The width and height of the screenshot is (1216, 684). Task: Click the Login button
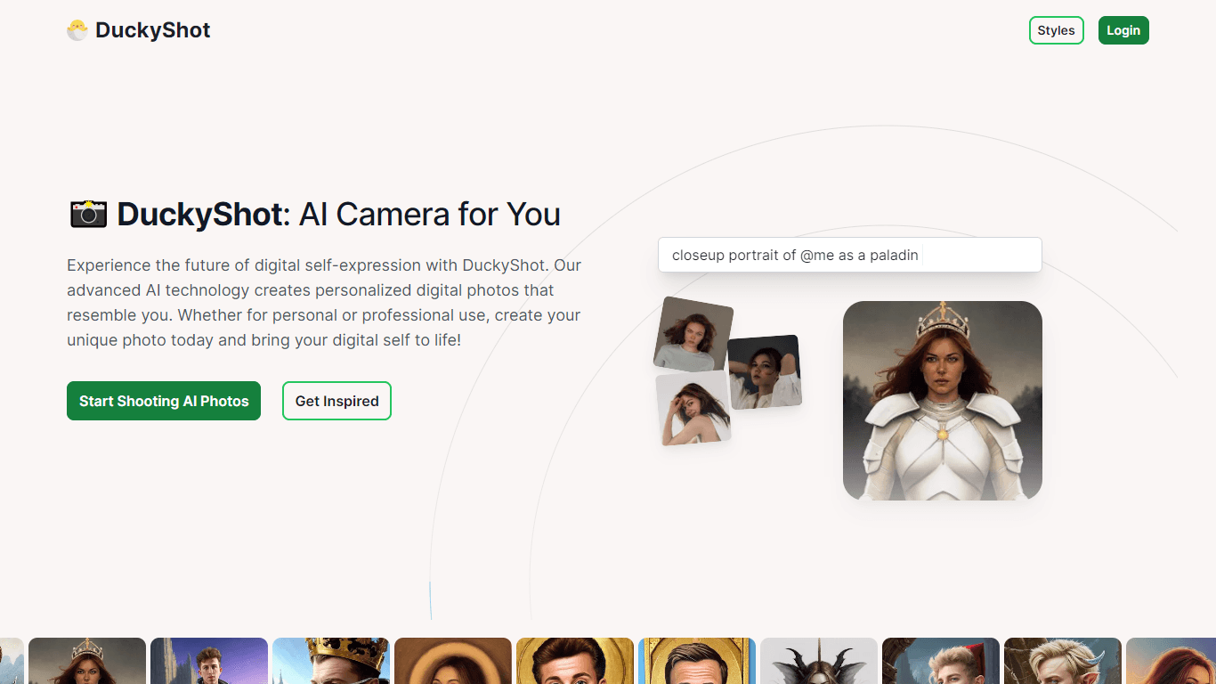[1123, 30]
